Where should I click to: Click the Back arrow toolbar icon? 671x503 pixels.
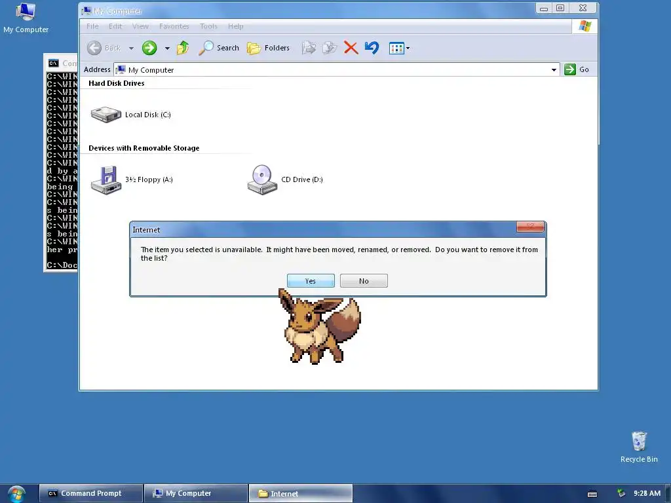(94, 48)
